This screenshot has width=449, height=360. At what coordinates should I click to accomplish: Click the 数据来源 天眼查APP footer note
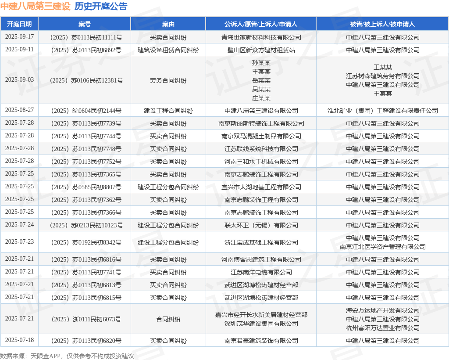[67, 356]
